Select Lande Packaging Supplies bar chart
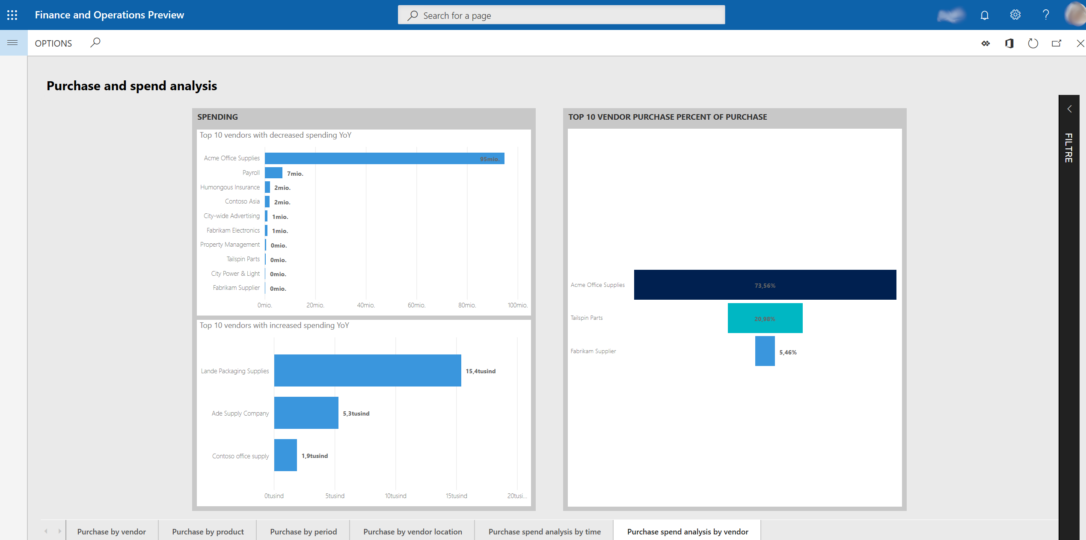The image size is (1086, 540). (x=366, y=371)
